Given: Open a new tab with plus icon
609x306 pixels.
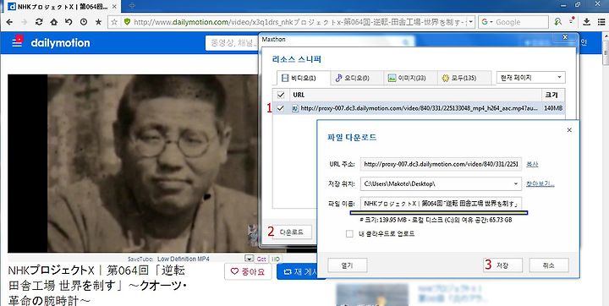Looking at the screenshot, I should tap(132, 5).
